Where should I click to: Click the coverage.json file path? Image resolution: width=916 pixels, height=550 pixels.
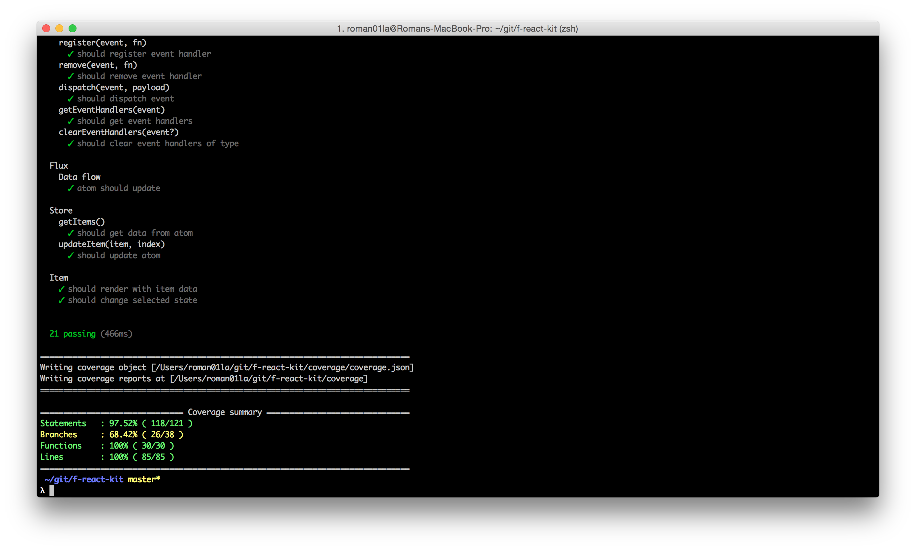point(282,368)
